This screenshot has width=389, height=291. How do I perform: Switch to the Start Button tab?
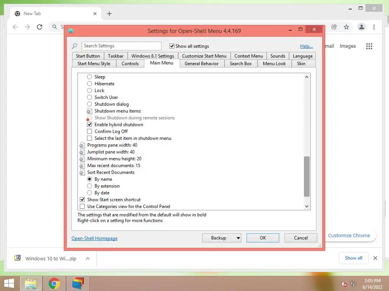pos(88,56)
